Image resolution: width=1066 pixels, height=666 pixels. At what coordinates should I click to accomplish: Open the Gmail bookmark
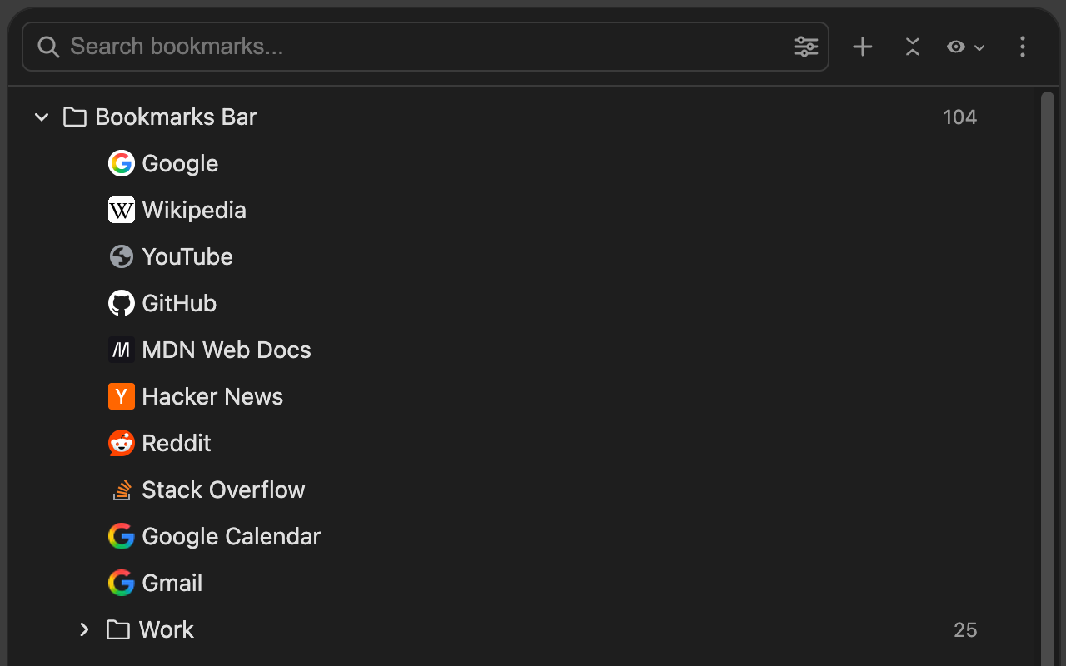172,583
